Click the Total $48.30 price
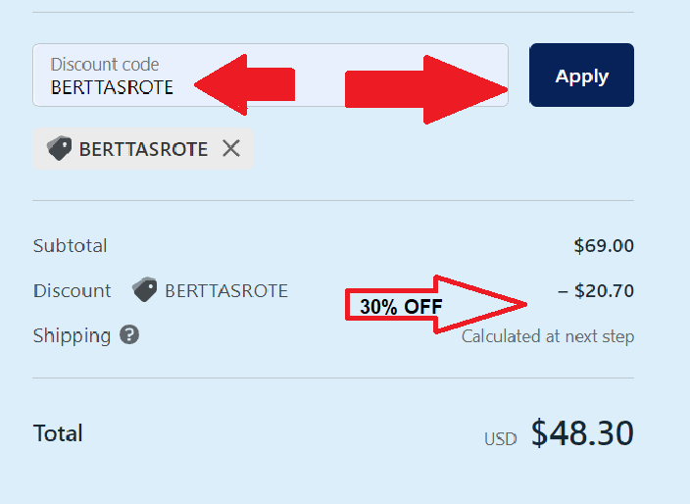 582,433
